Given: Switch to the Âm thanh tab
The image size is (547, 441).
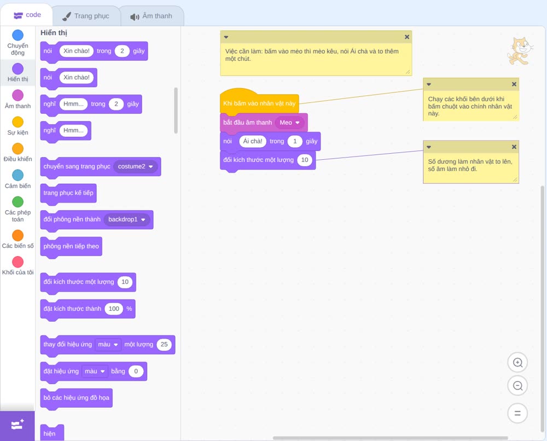Looking at the screenshot, I should (x=152, y=16).
